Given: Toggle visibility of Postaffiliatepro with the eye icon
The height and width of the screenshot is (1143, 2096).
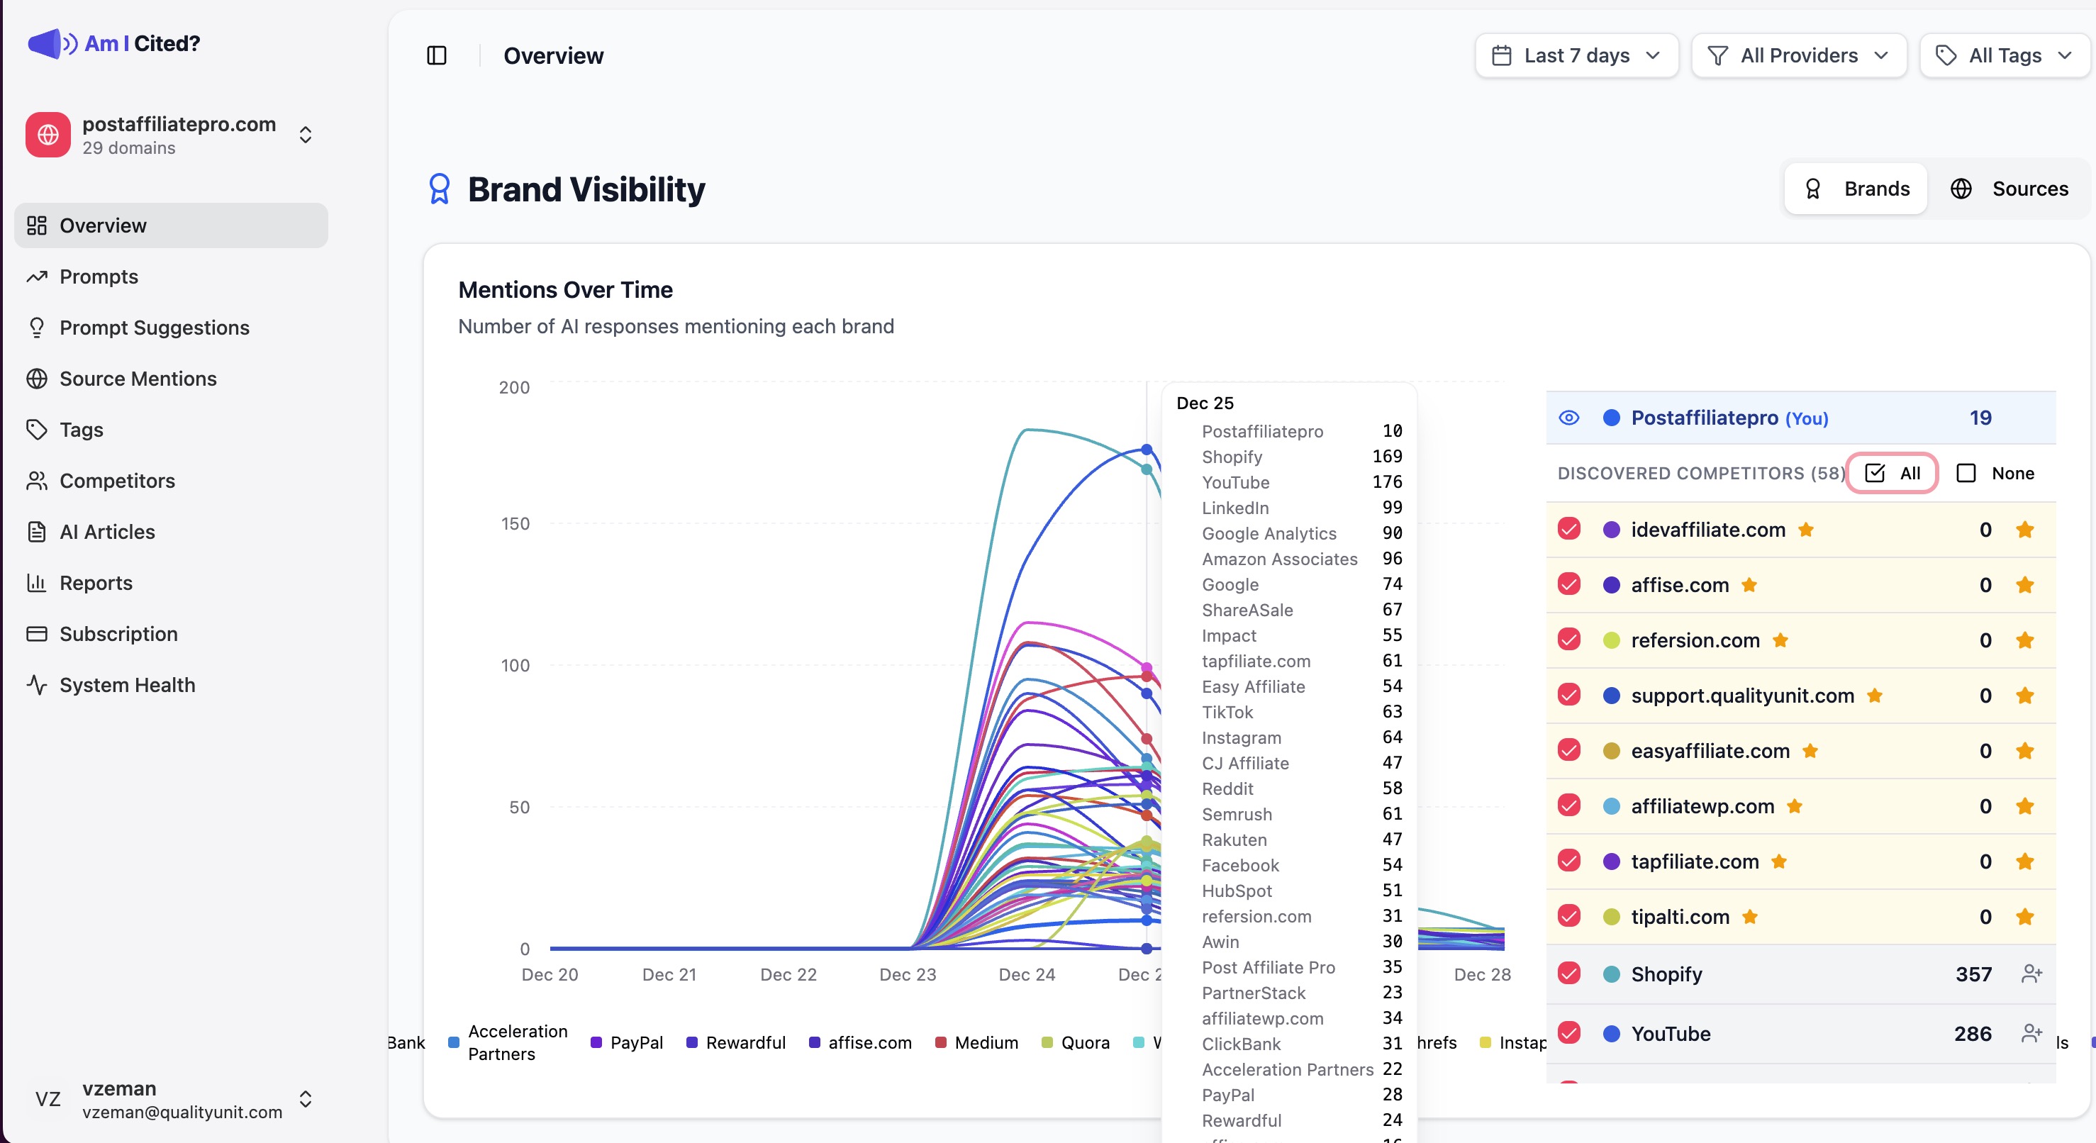Looking at the screenshot, I should [x=1568, y=418].
